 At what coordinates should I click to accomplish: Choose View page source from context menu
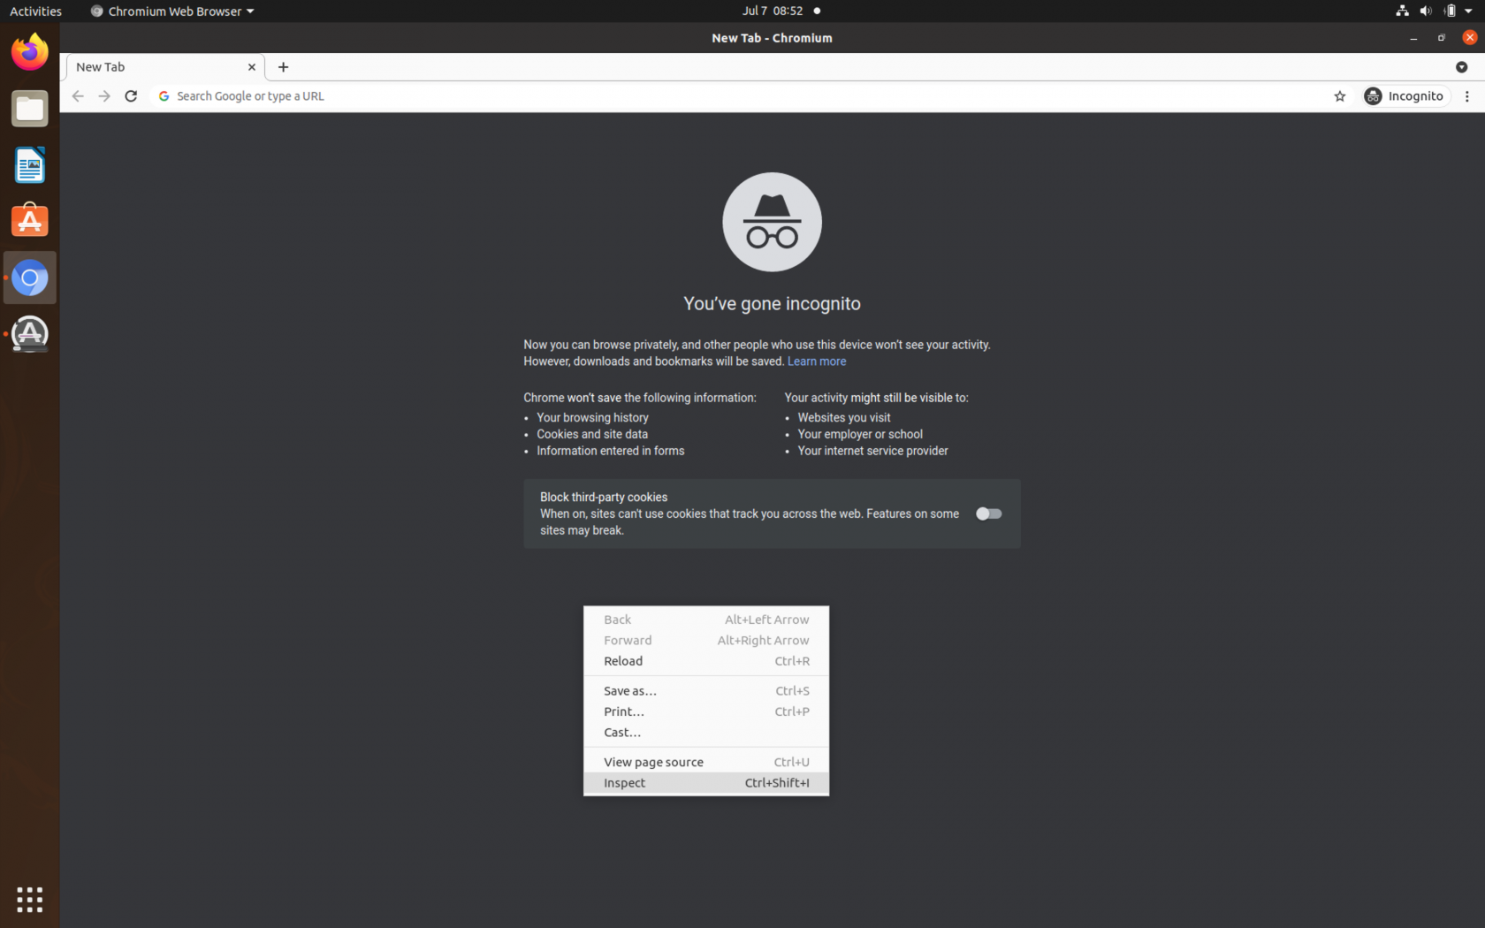tap(706, 763)
